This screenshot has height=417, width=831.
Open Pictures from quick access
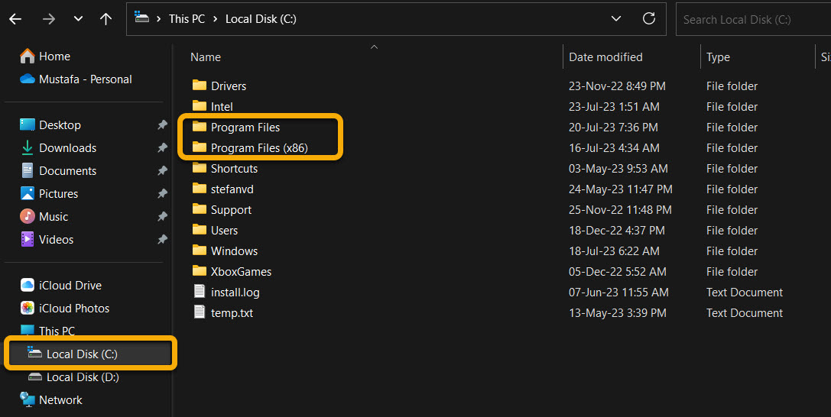49,194
